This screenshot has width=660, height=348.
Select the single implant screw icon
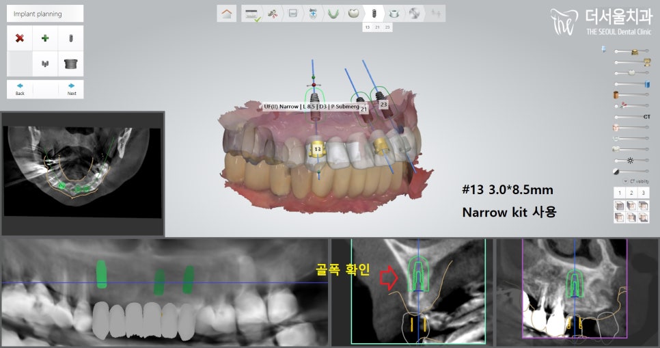70,38
